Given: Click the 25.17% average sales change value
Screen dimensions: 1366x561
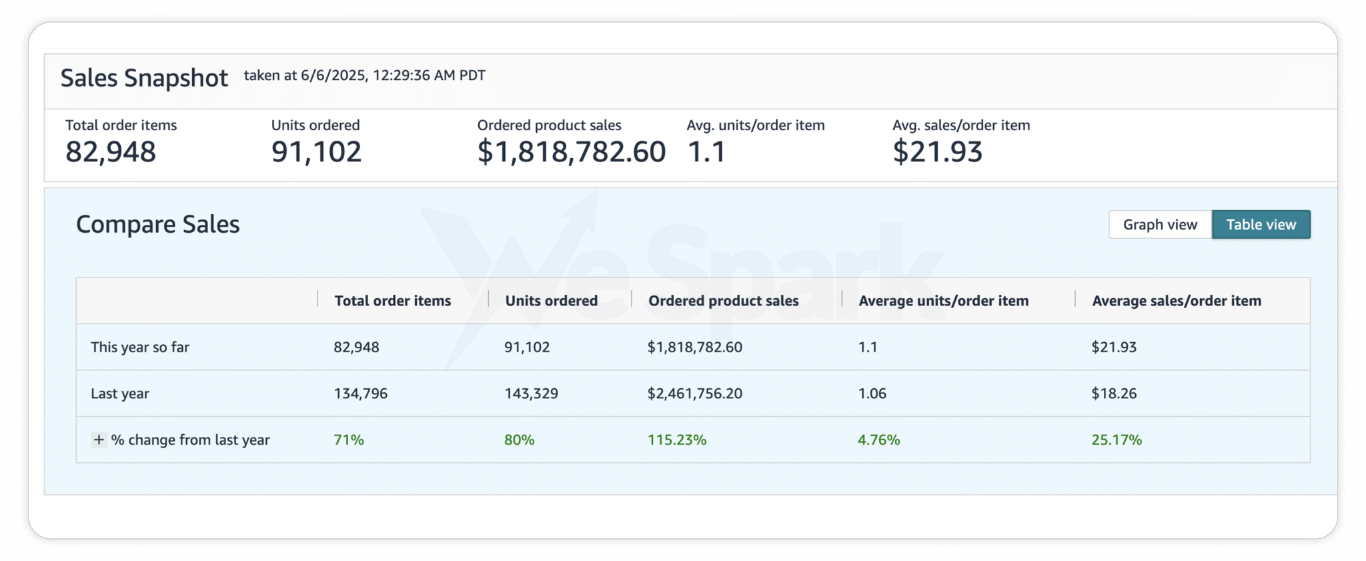Looking at the screenshot, I should click(x=1117, y=440).
